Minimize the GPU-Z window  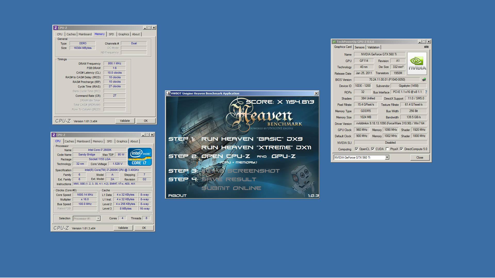point(420,42)
